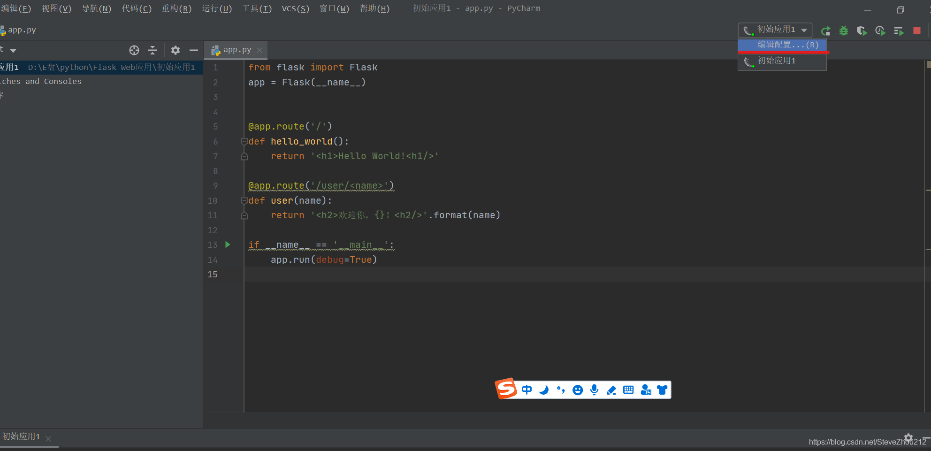Restore down the PyCharm window
This screenshot has width=931, height=451.
click(x=900, y=10)
